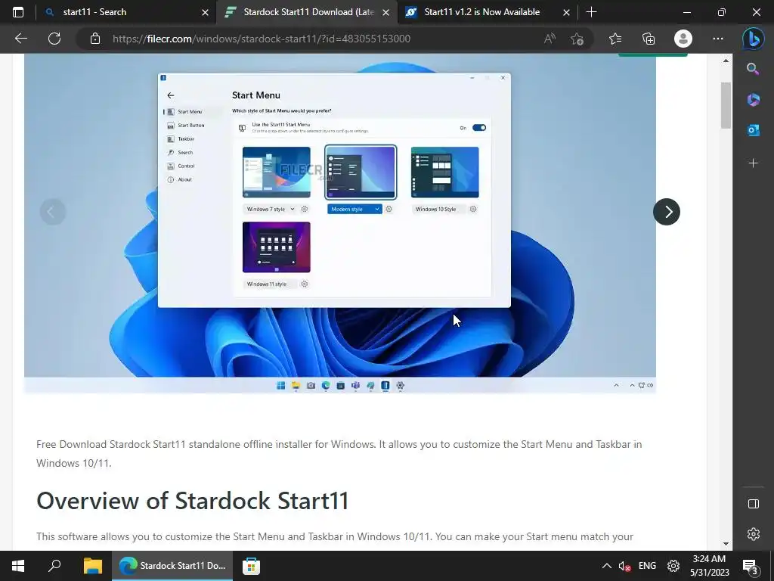
Task: Click the muted volume tray icon
Action: point(624,566)
